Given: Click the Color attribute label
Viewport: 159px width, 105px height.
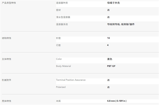Looking at the screenshot, I should 59,59.
